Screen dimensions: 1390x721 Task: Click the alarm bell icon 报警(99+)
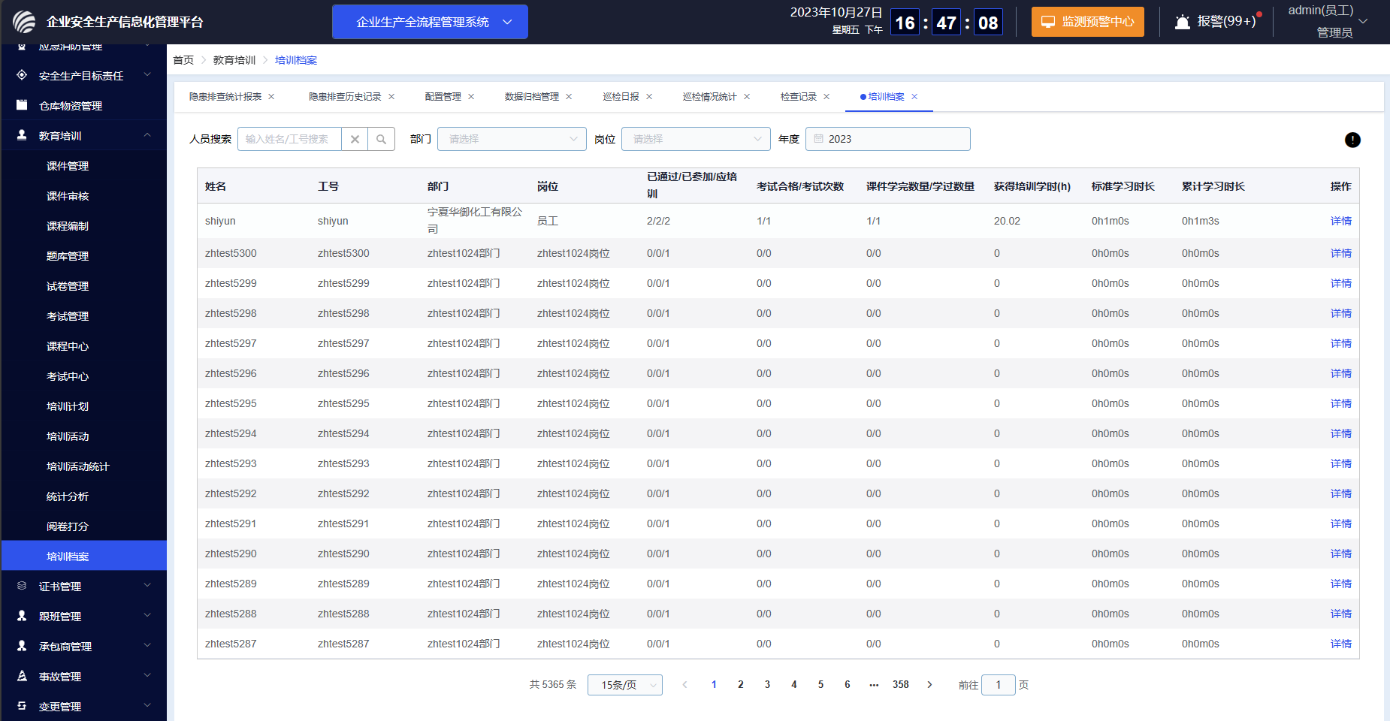click(x=1183, y=22)
